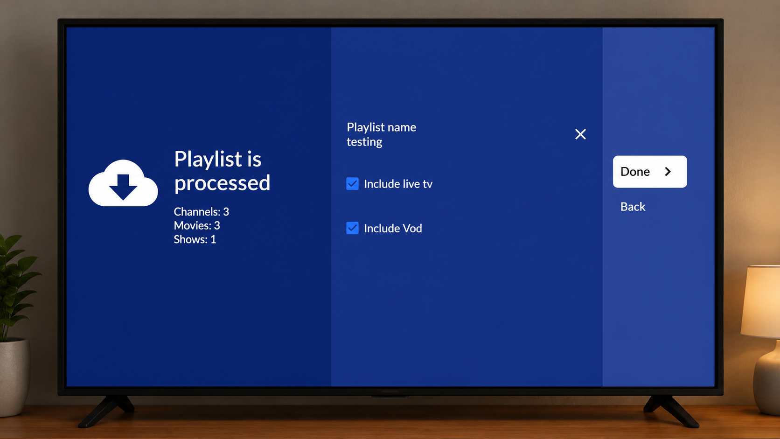This screenshot has height=439, width=780.
Task: Click the Shows: 1 count text
Action: 195,239
